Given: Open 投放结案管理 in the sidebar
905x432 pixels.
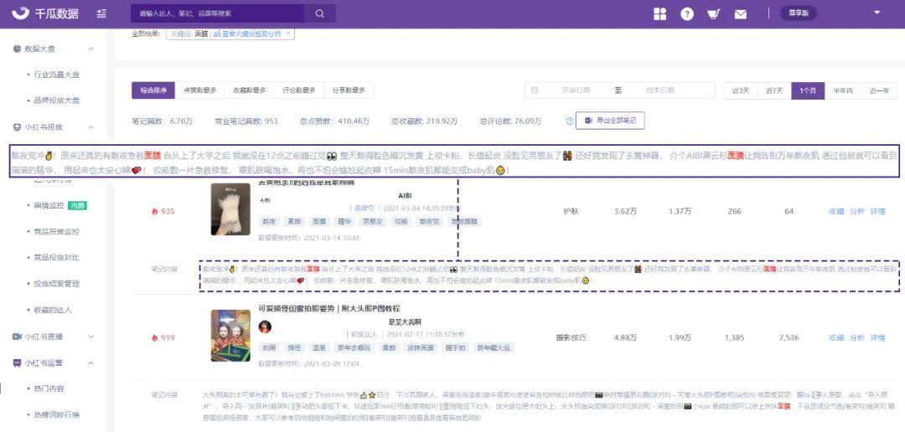Looking at the screenshot, I should pyautogui.click(x=57, y=283).
